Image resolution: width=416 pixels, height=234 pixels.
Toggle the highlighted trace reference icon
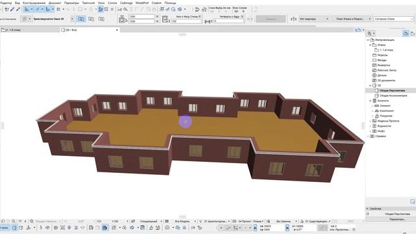point(101,9)
